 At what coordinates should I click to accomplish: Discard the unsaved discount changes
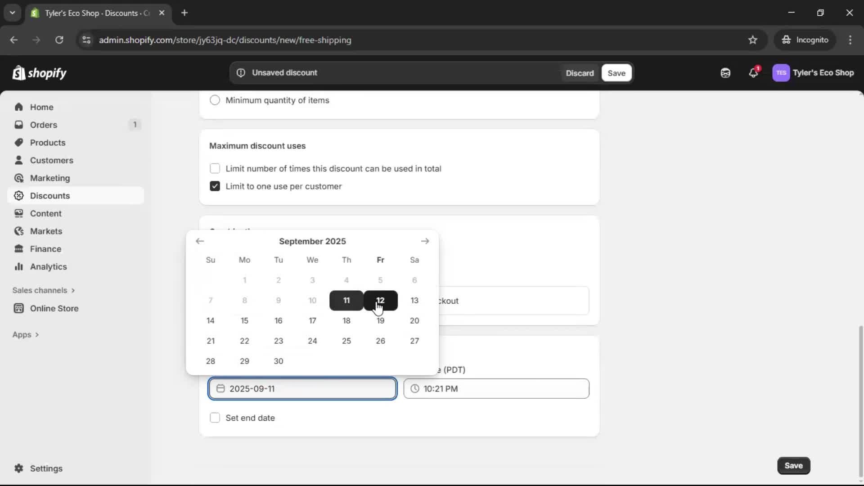[x=580, y=73]
